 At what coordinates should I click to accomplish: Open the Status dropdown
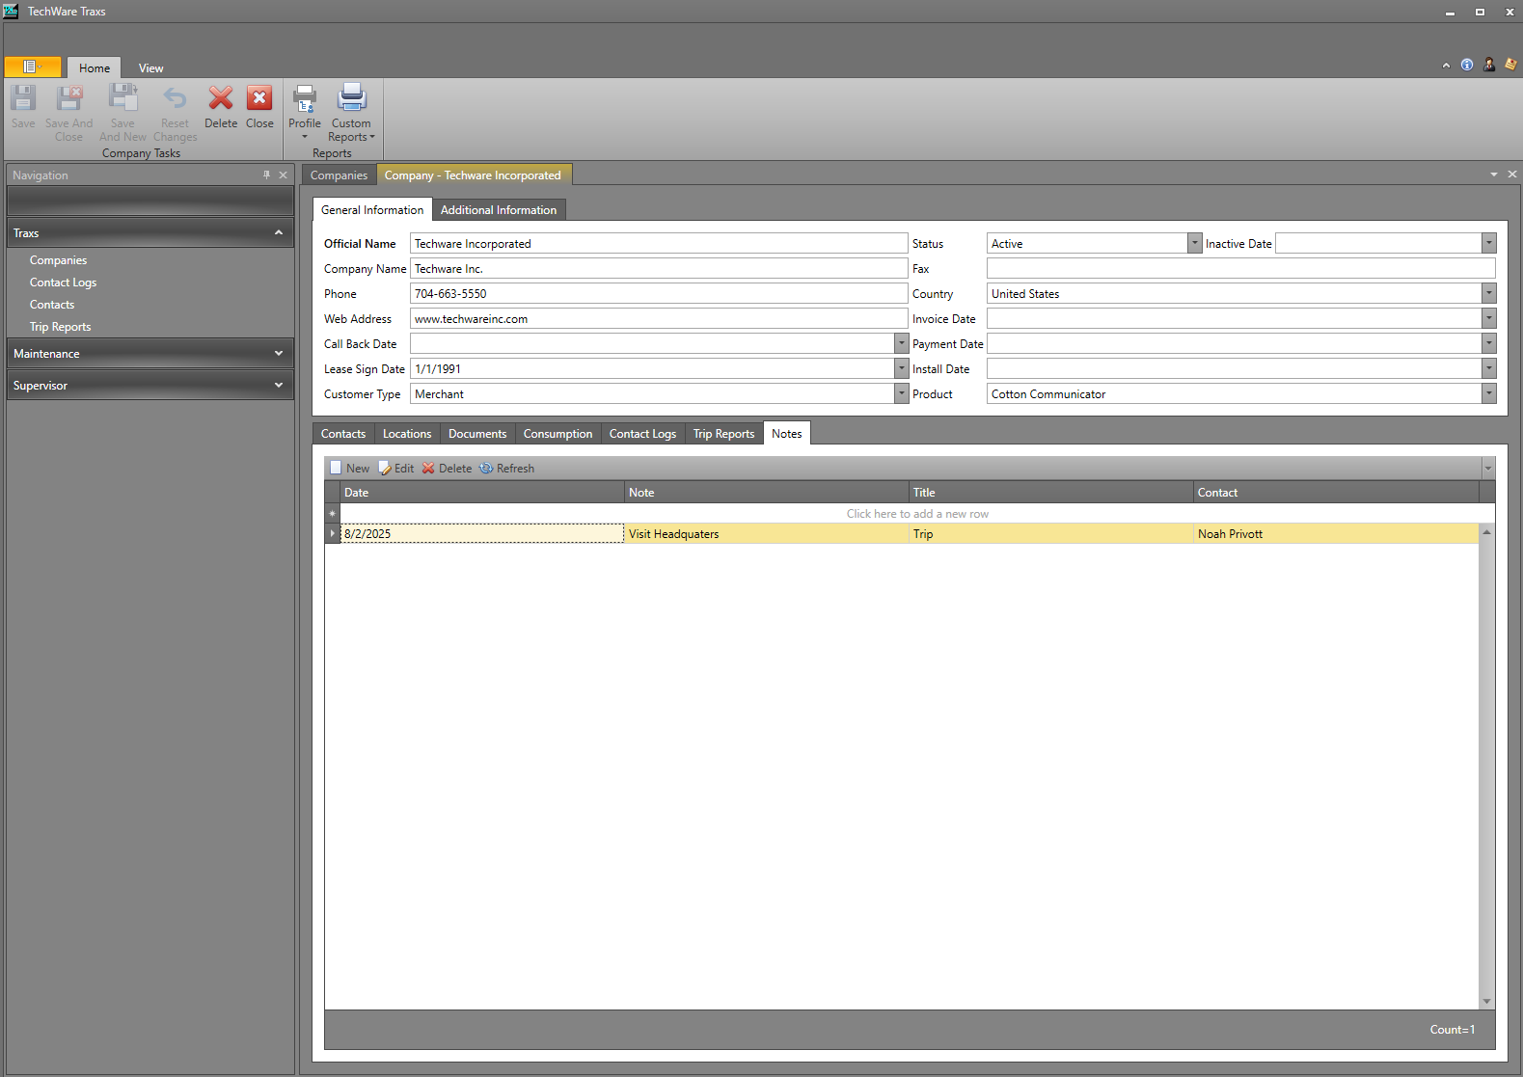(x=1195, y=244)
